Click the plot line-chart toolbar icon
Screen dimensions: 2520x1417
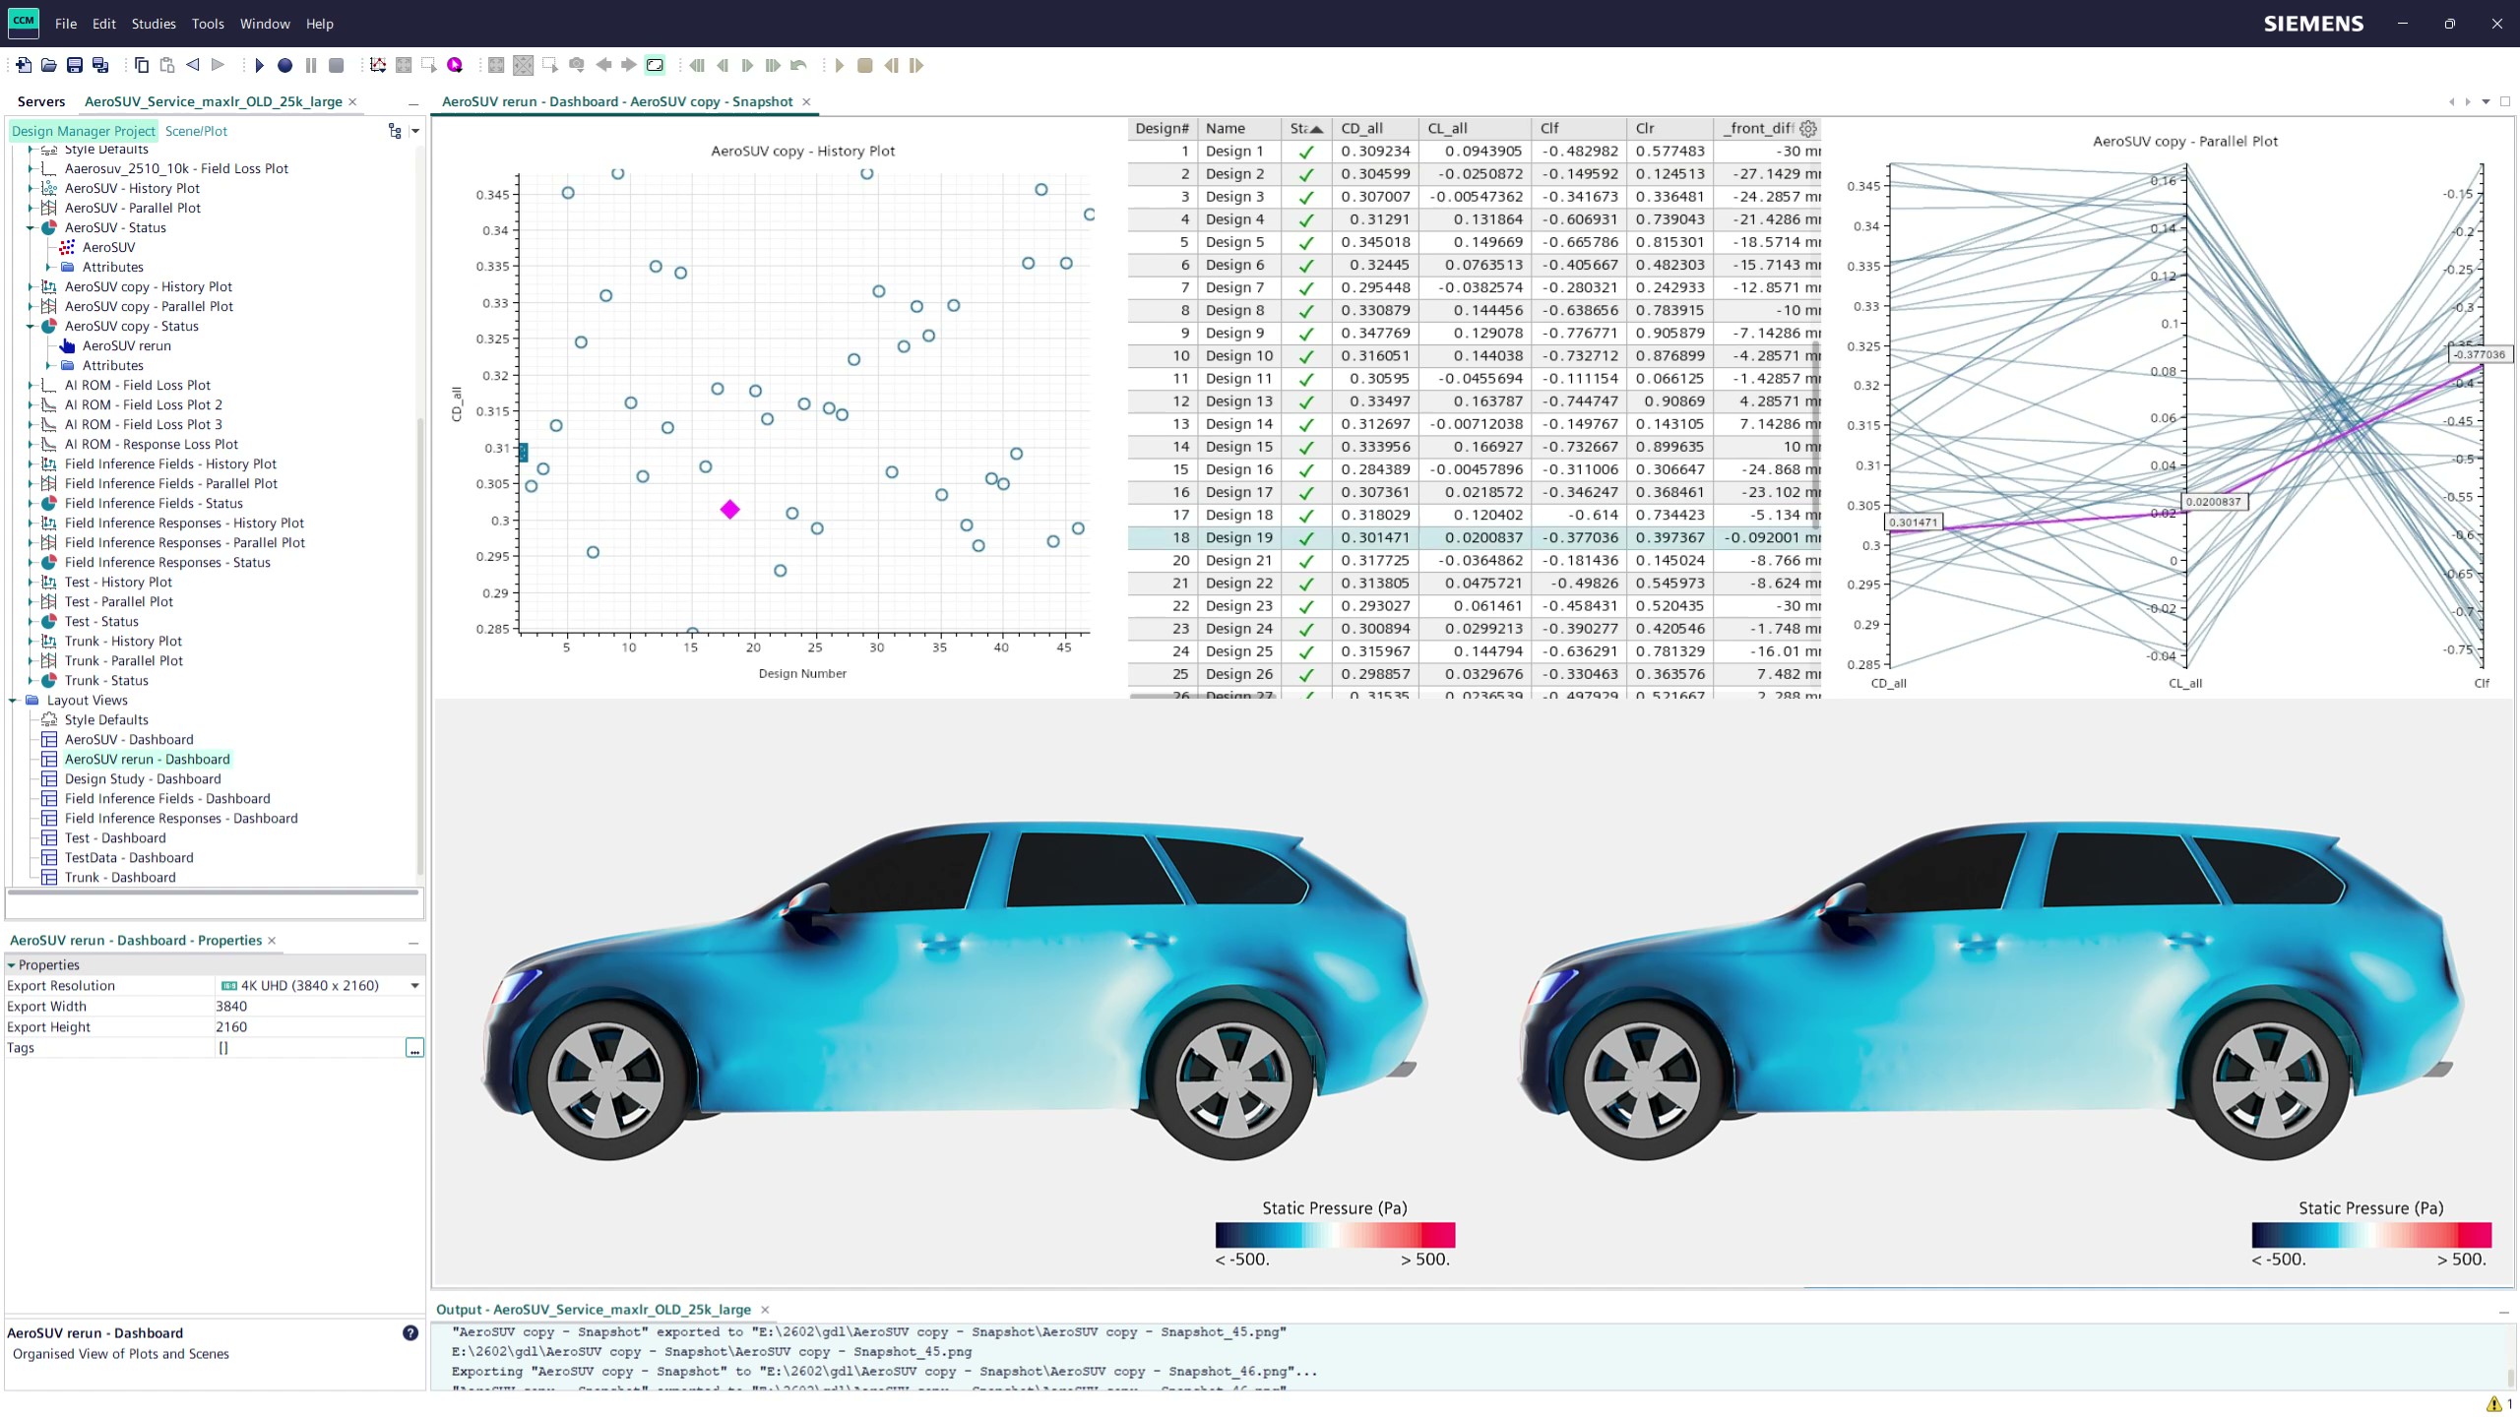378,65
